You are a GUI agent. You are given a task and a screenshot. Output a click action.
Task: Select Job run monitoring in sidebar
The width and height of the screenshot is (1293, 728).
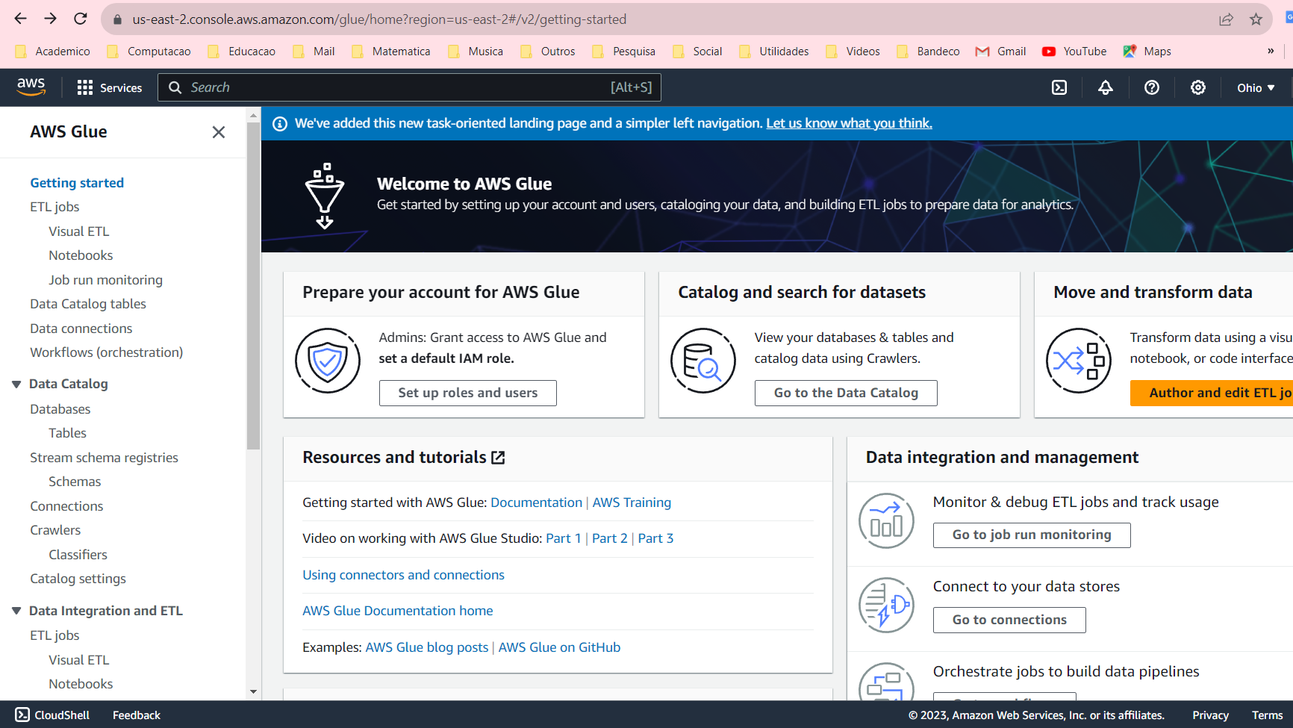click(105, 280)
